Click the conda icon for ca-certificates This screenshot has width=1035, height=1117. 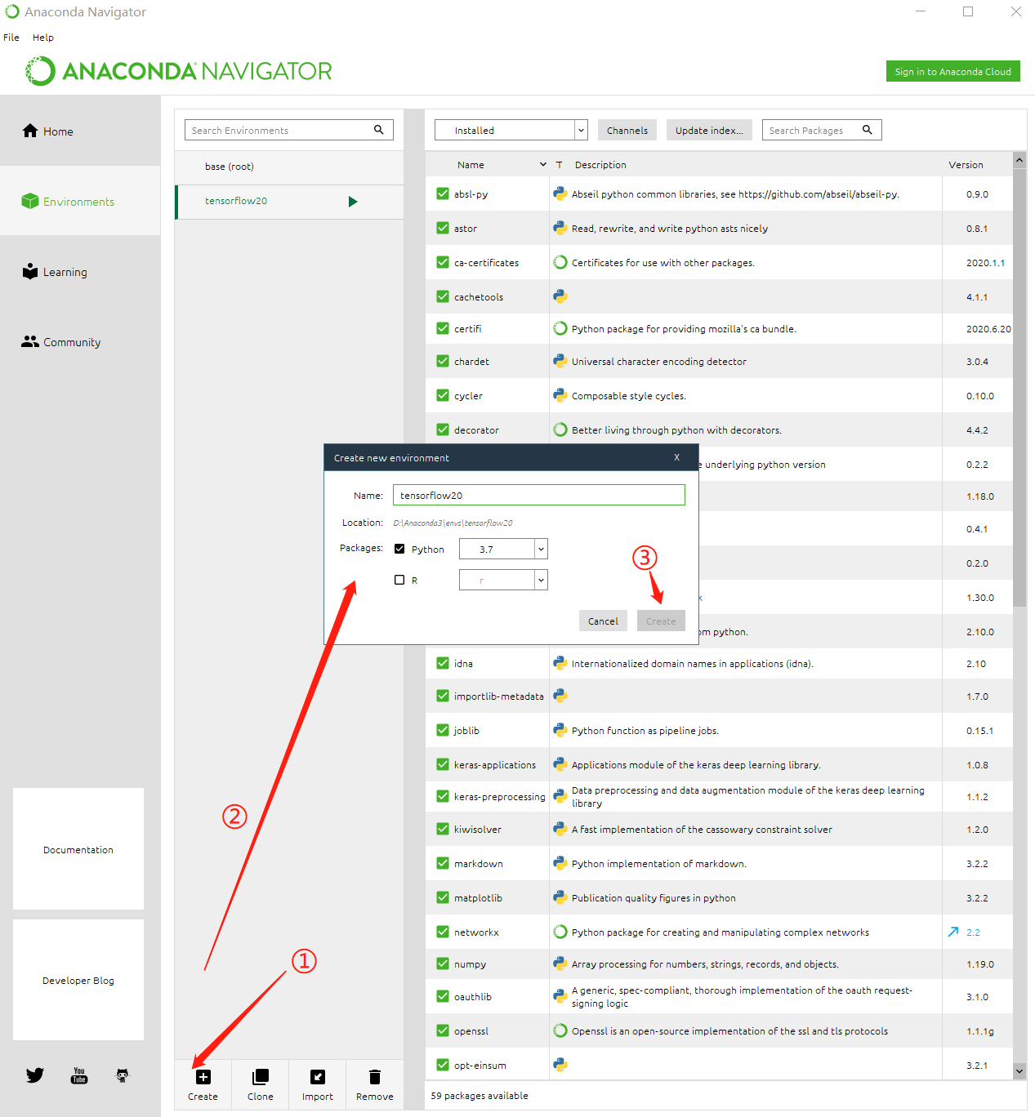tap(560, 262)
